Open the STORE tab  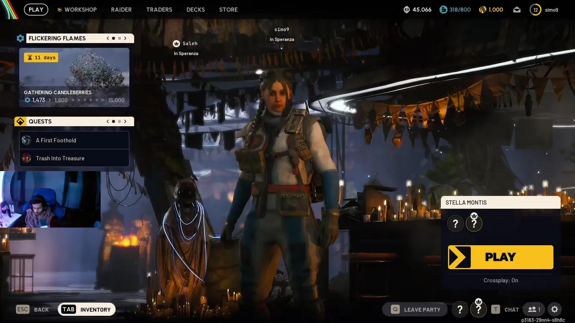click(x=228, y=9)
